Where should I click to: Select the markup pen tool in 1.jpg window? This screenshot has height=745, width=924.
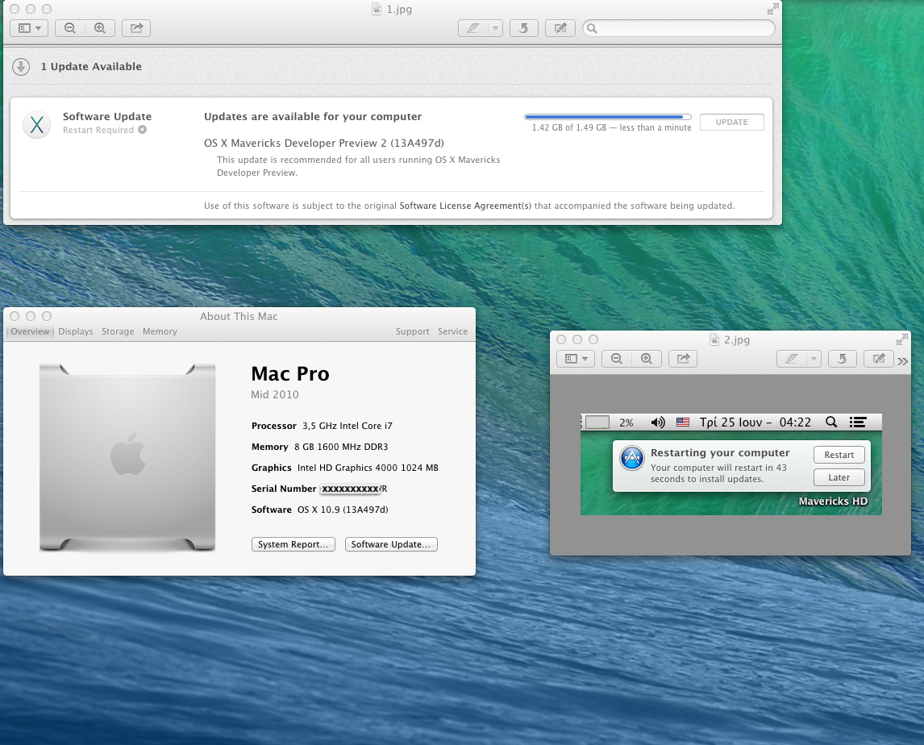(473, 28)
